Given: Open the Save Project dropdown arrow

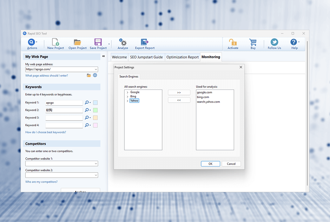Looking at the screenshot, I should 109,44.
